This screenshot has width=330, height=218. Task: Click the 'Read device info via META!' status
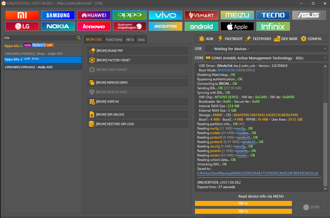261,196
